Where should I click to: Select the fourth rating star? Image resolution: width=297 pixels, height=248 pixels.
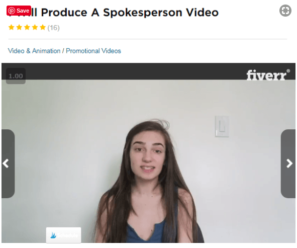(x=35, y=28)
